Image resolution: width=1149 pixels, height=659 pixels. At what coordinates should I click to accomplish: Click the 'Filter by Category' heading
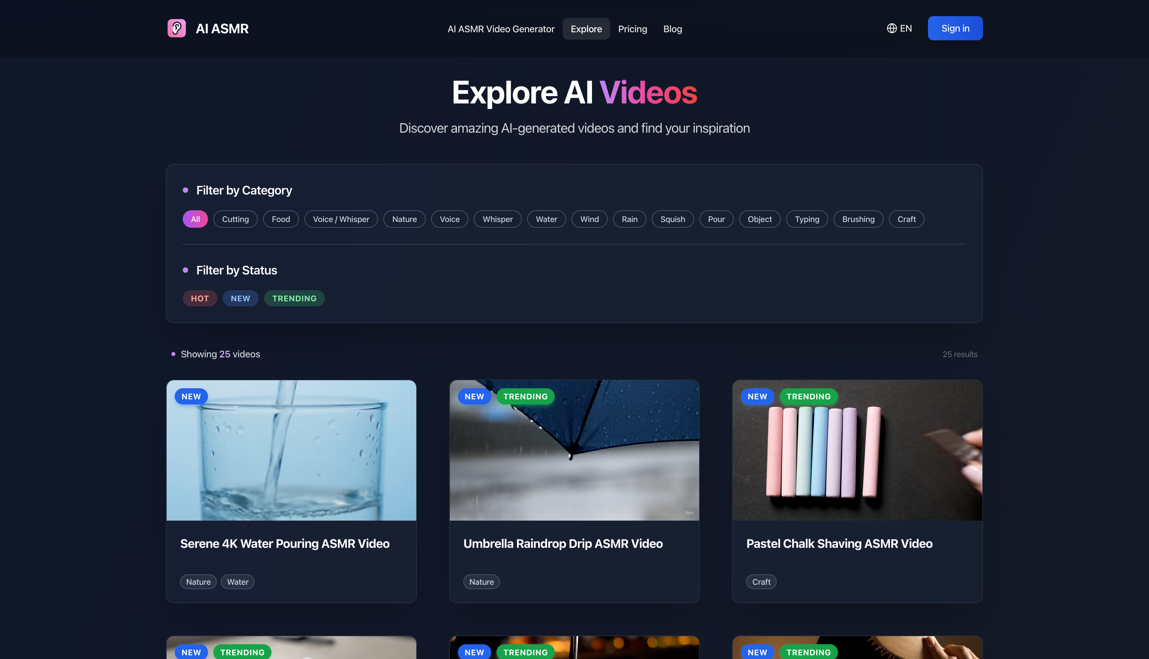[244, 190]
